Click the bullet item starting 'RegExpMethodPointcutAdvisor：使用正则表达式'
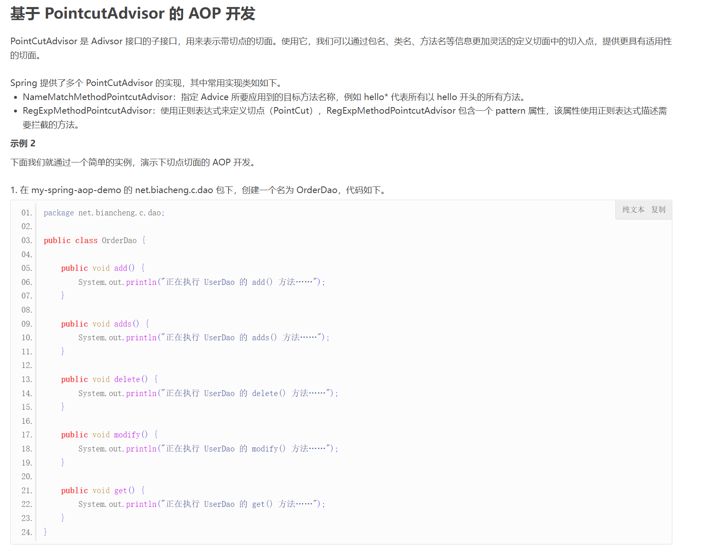 (x=345, y=118)
